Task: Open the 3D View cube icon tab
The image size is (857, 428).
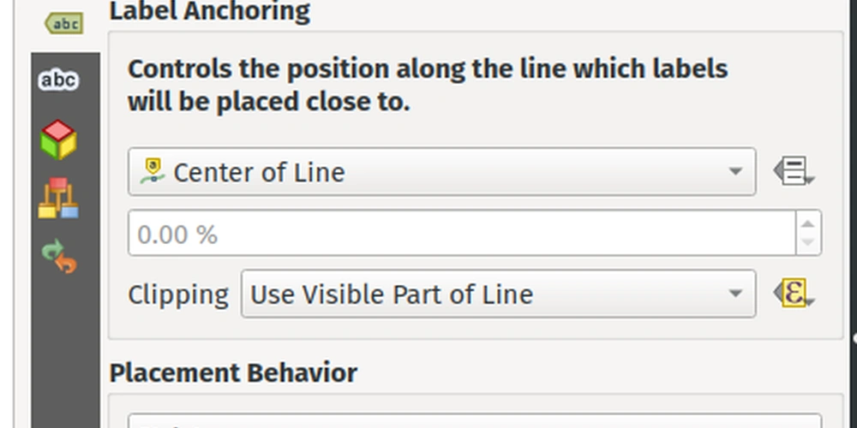Action: pyautogui.click(x=58, y=140)
